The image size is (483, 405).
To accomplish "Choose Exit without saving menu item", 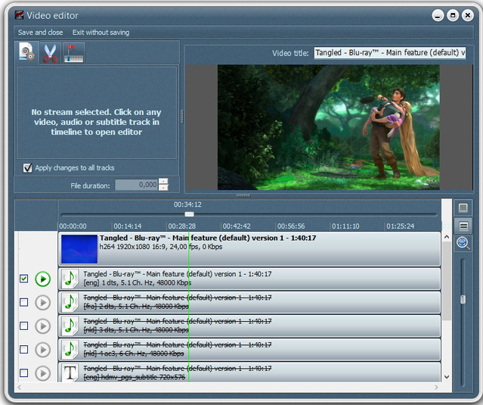I will [x=101, y=33].
